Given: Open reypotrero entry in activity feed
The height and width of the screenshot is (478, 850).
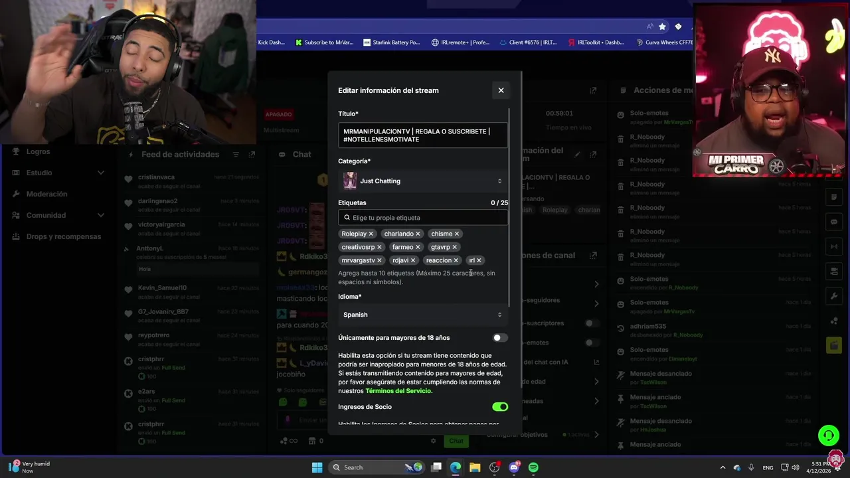Looking at the screenshot, I should [191, 339].
